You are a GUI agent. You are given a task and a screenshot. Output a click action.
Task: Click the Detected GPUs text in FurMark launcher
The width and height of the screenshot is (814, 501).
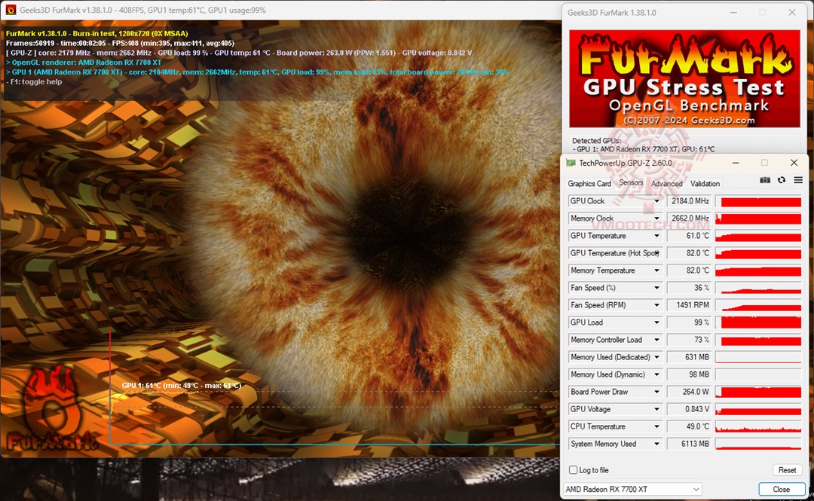tap(596, 141)
